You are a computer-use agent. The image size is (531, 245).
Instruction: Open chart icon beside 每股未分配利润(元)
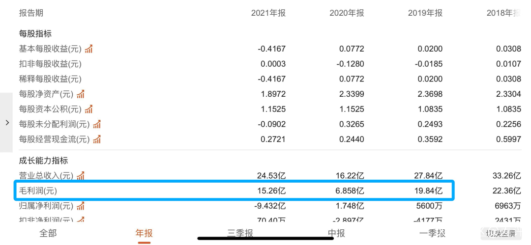tap(97, 124)
